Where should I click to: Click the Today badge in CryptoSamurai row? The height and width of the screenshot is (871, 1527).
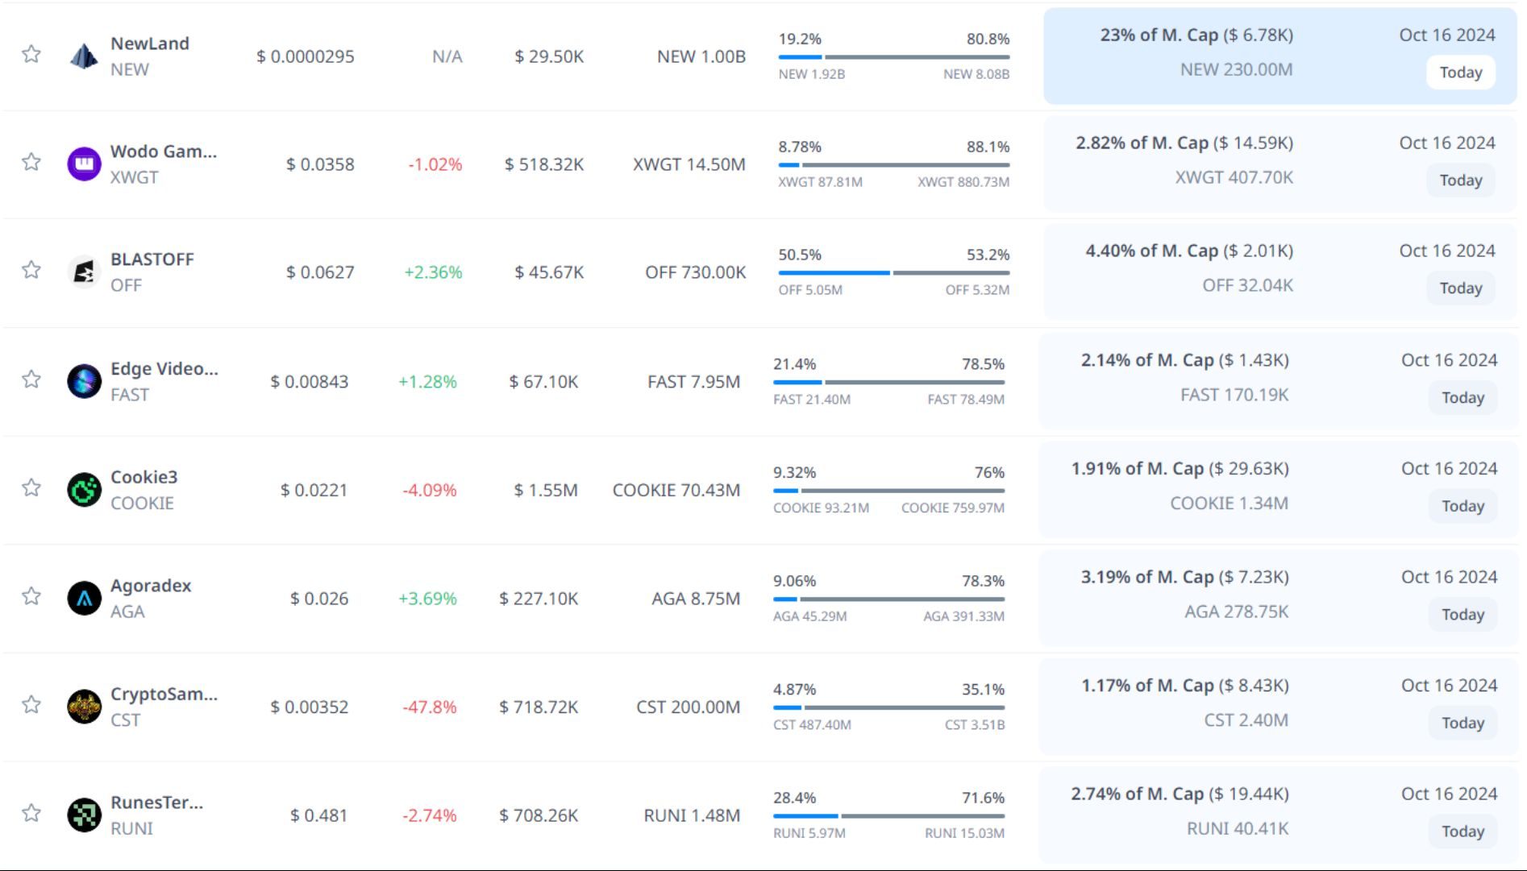point(1462,723)
